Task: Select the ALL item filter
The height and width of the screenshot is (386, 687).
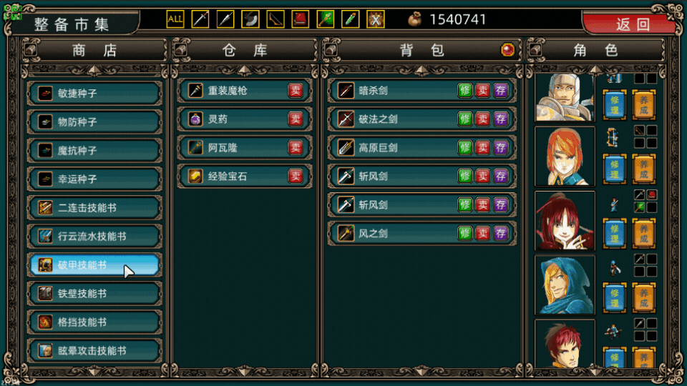Action: 175,19
